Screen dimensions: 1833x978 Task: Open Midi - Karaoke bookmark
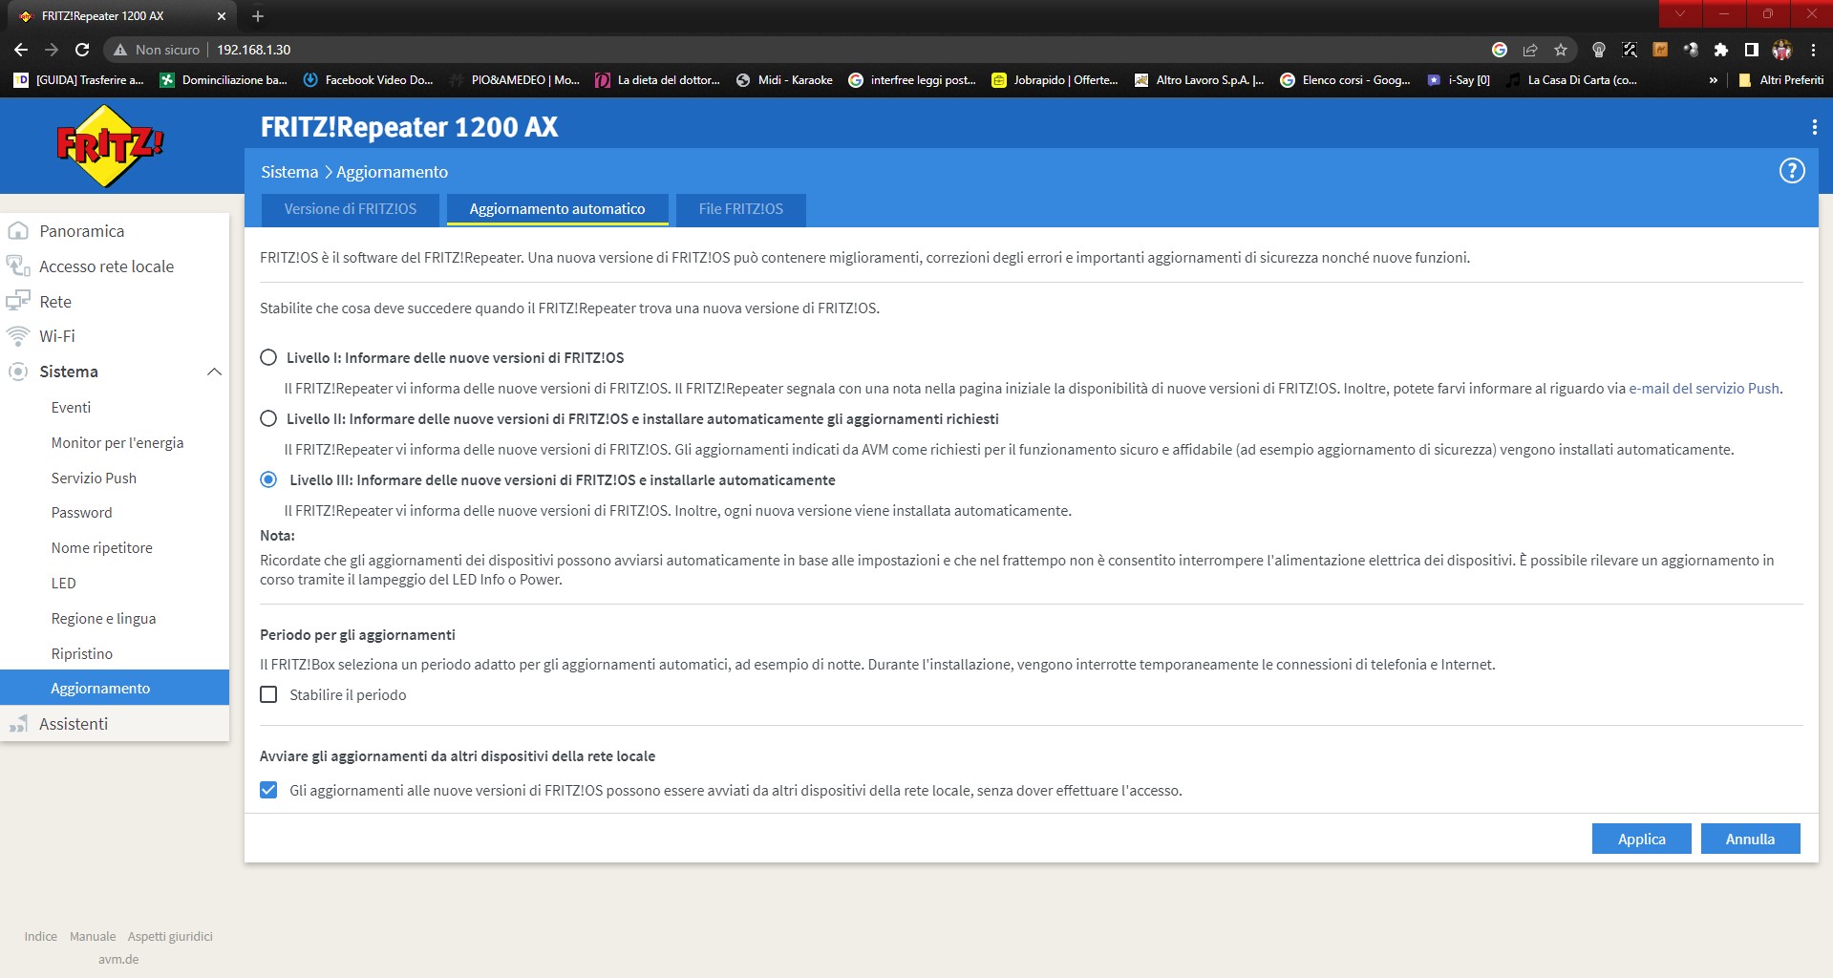784,80
